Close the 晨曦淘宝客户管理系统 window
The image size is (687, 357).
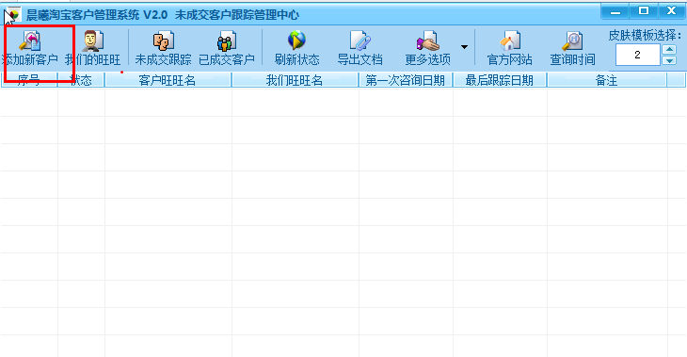[x=671, y=11]
